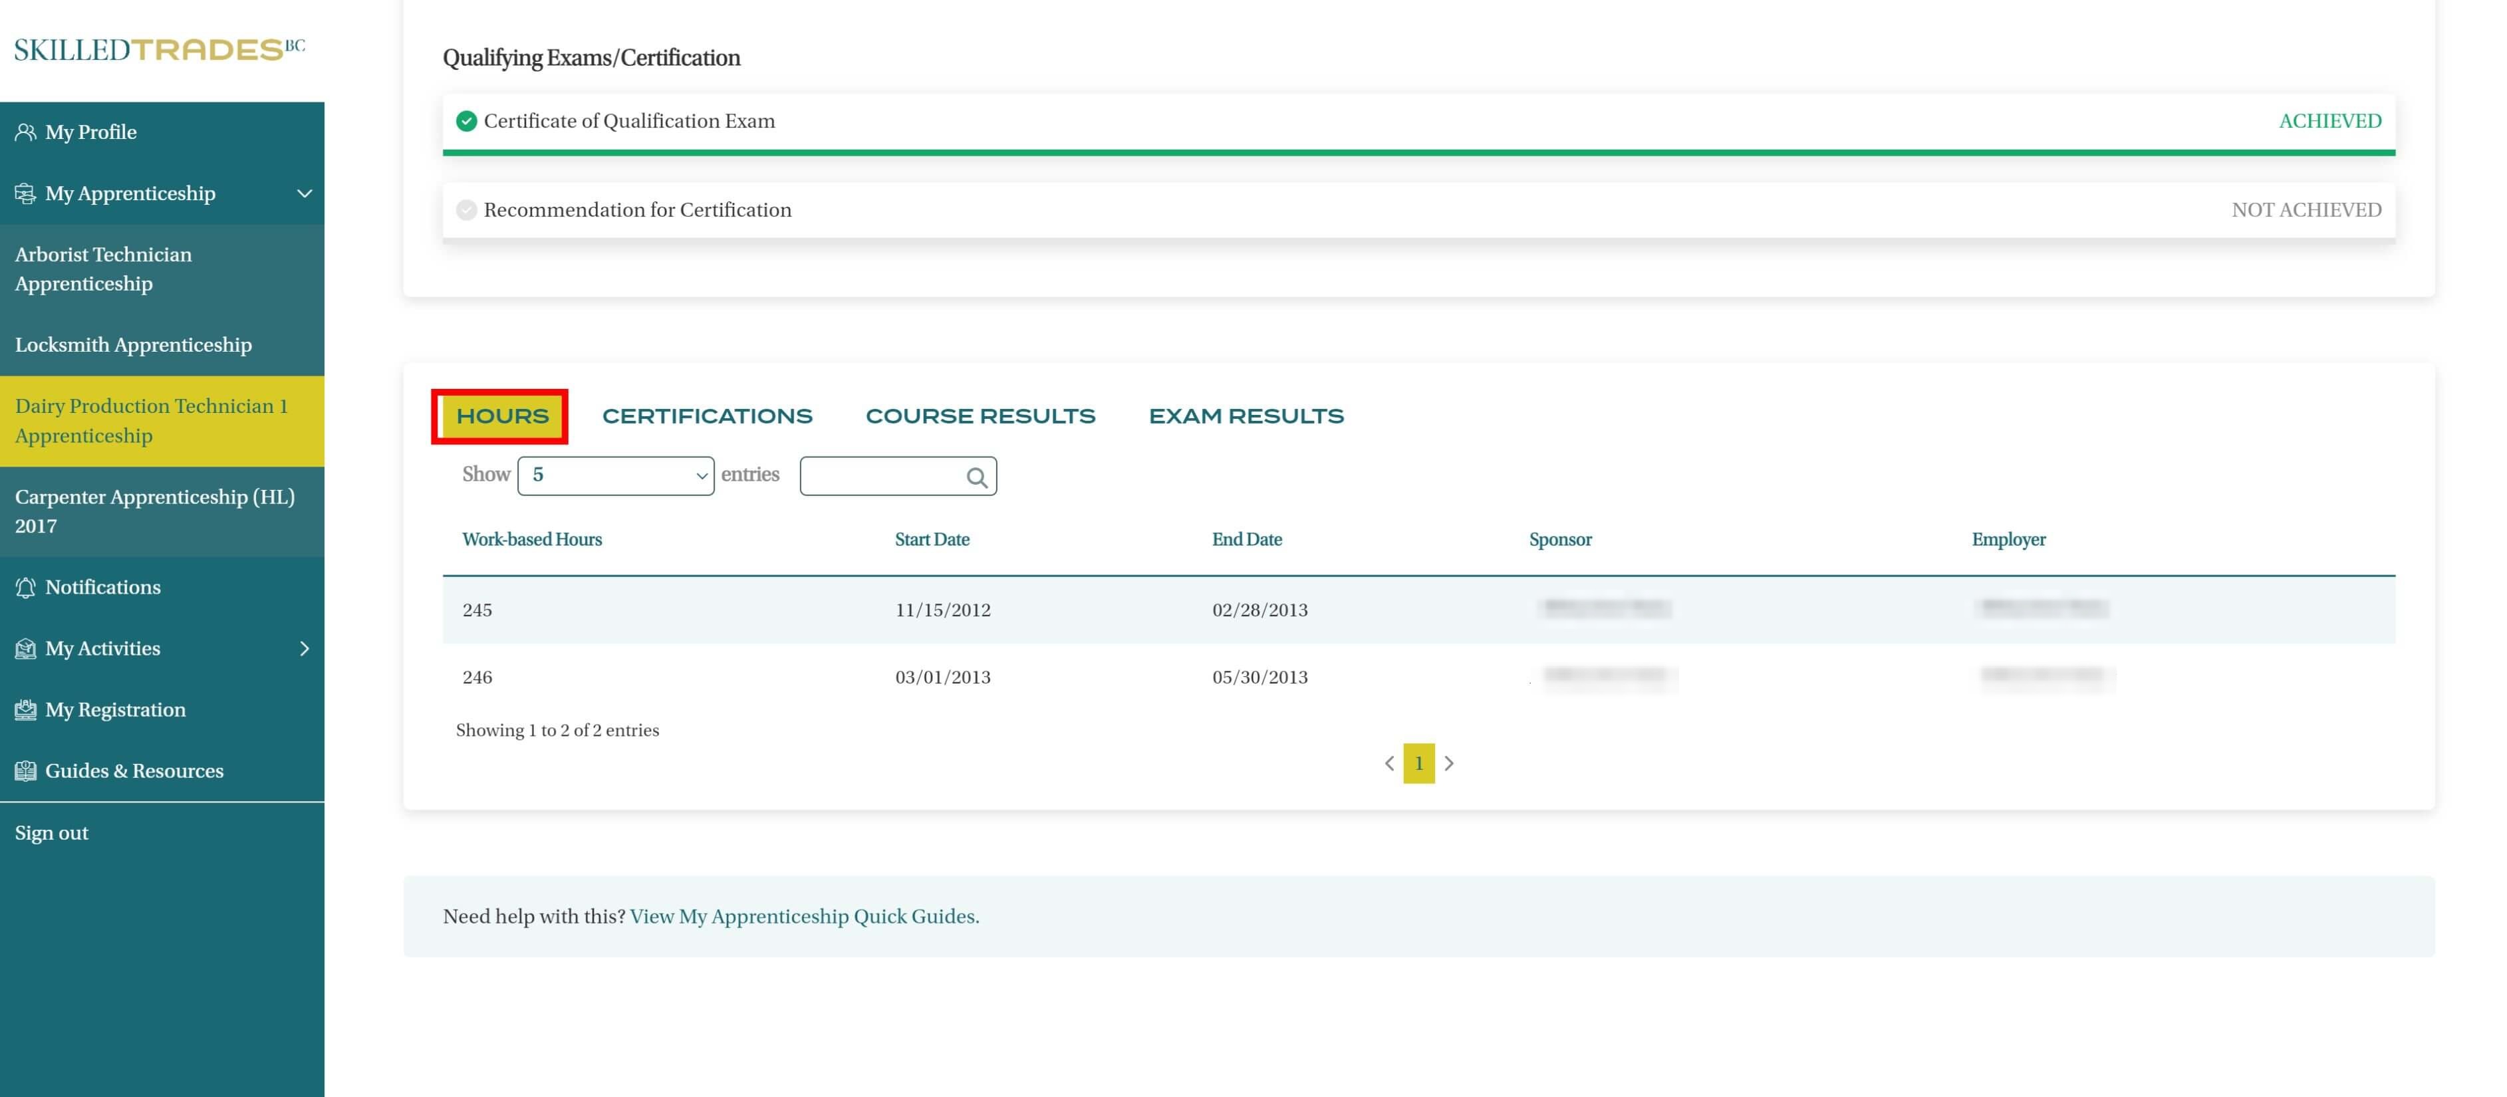Click Sign out in sidebar
Viewport: 2507px width, 1097px height.
(x=52, y=833)
